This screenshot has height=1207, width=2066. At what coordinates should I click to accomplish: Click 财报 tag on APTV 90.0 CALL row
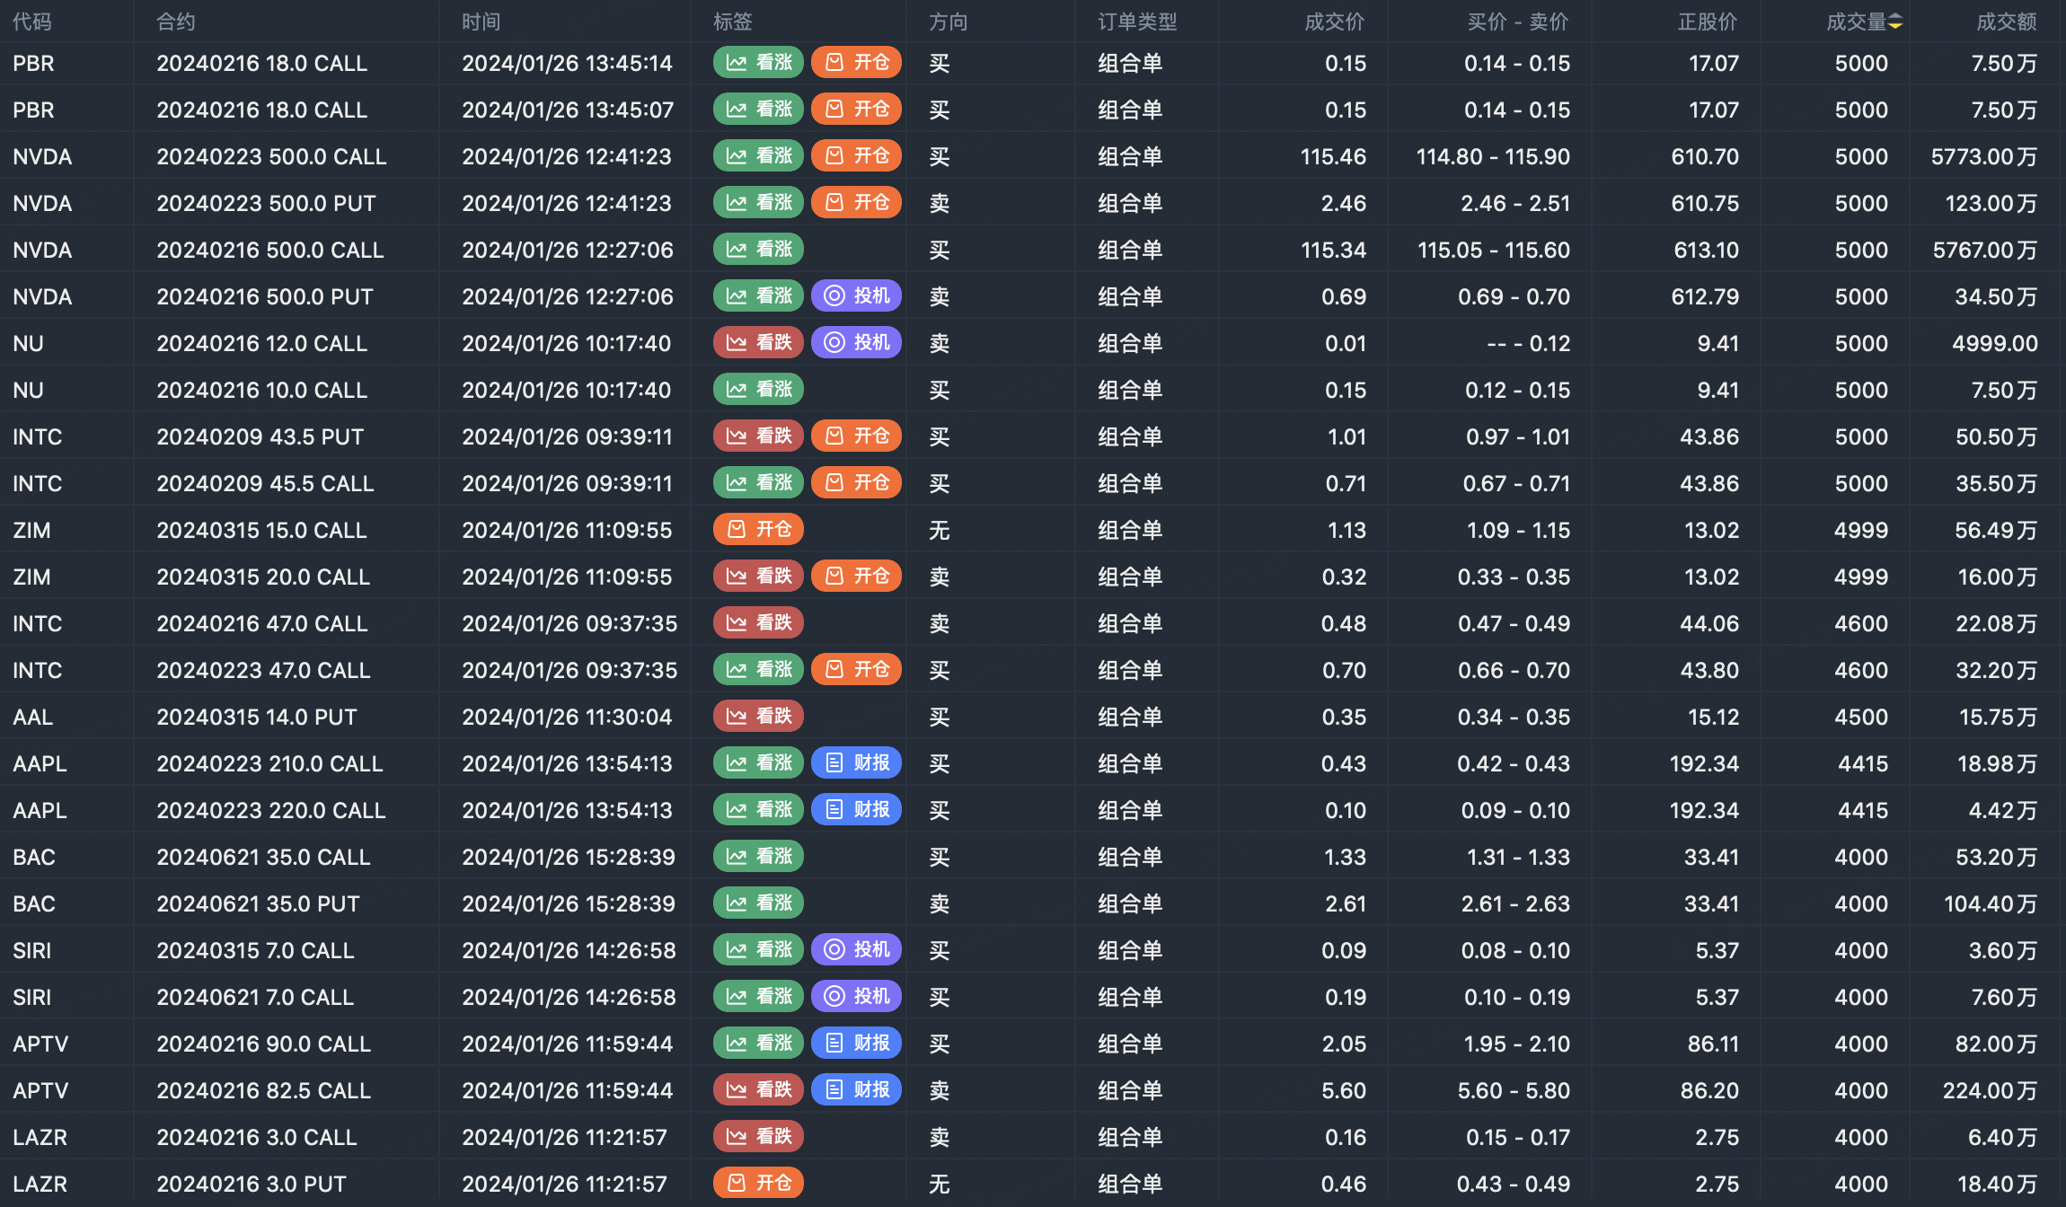tap(856, 1044)
